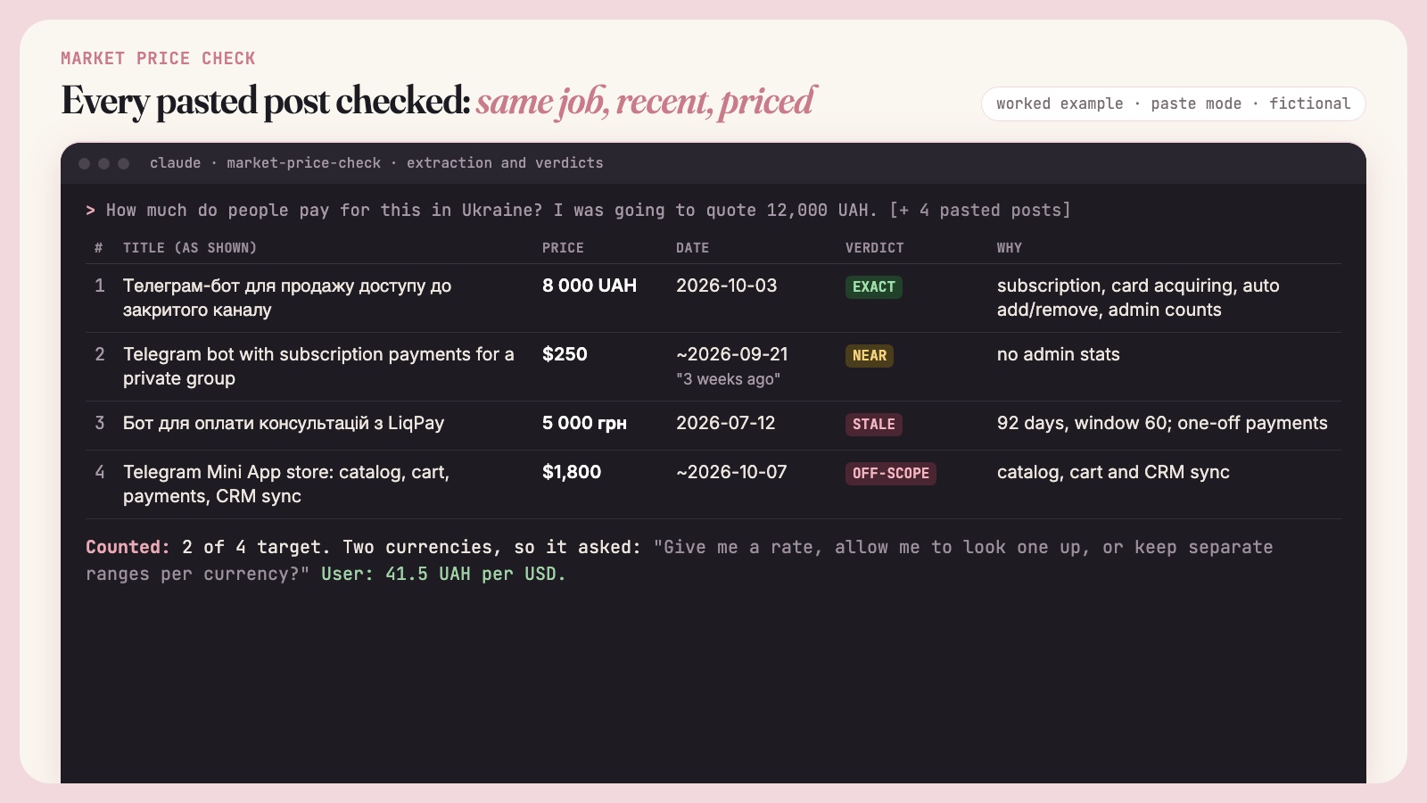Click the PRICE column header
The height and width of the screenshot is (803, 1427).
[x=563, y=248]
